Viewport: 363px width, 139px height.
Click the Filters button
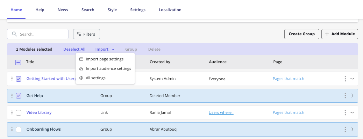point(86,34)
